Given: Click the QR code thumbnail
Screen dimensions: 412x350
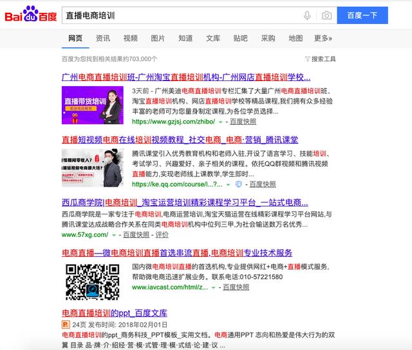Looking at the screenshot, I should [93, 282].
